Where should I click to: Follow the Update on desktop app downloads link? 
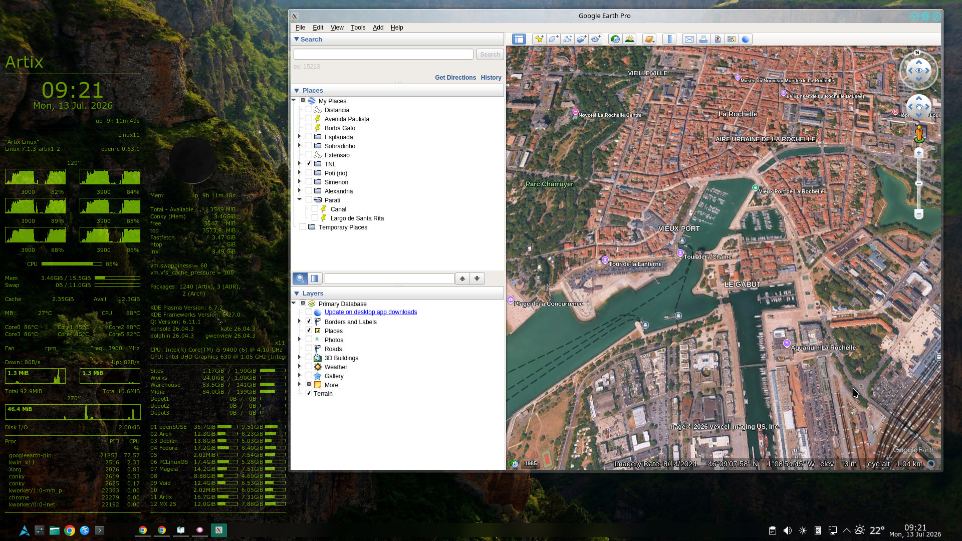[370, 312]
